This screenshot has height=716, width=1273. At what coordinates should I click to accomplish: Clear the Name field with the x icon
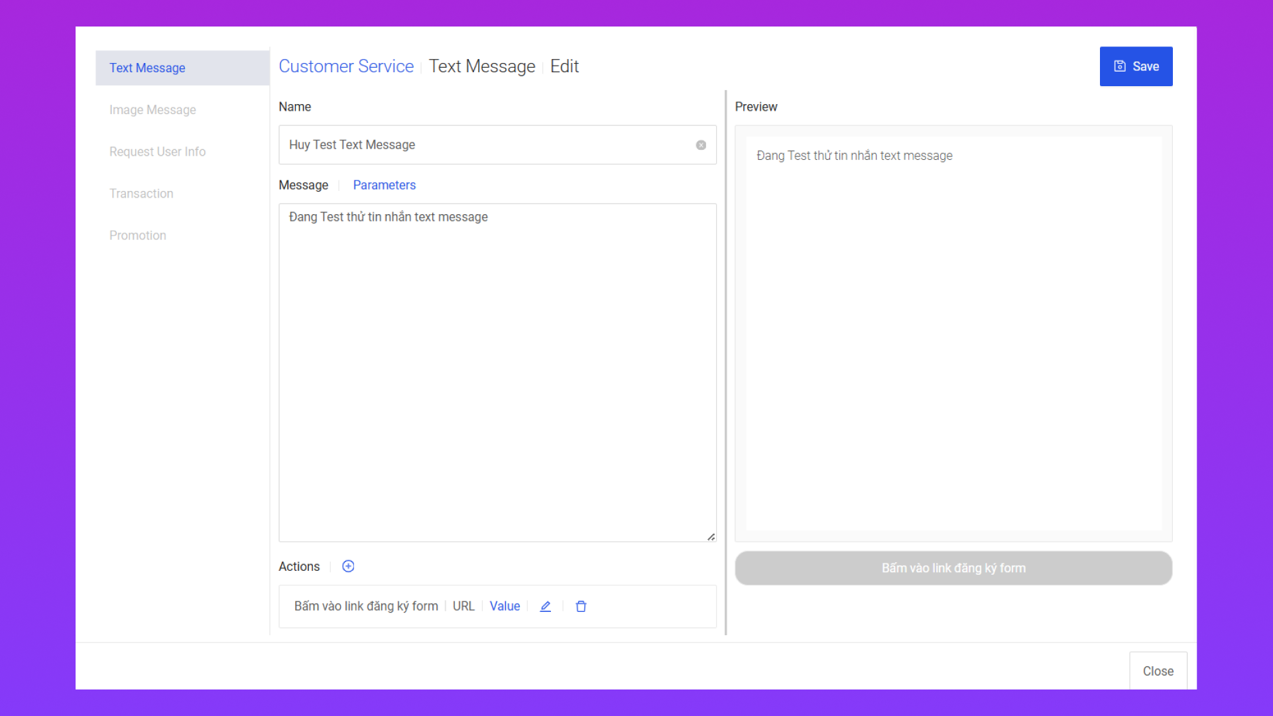(x=701, y=145)
